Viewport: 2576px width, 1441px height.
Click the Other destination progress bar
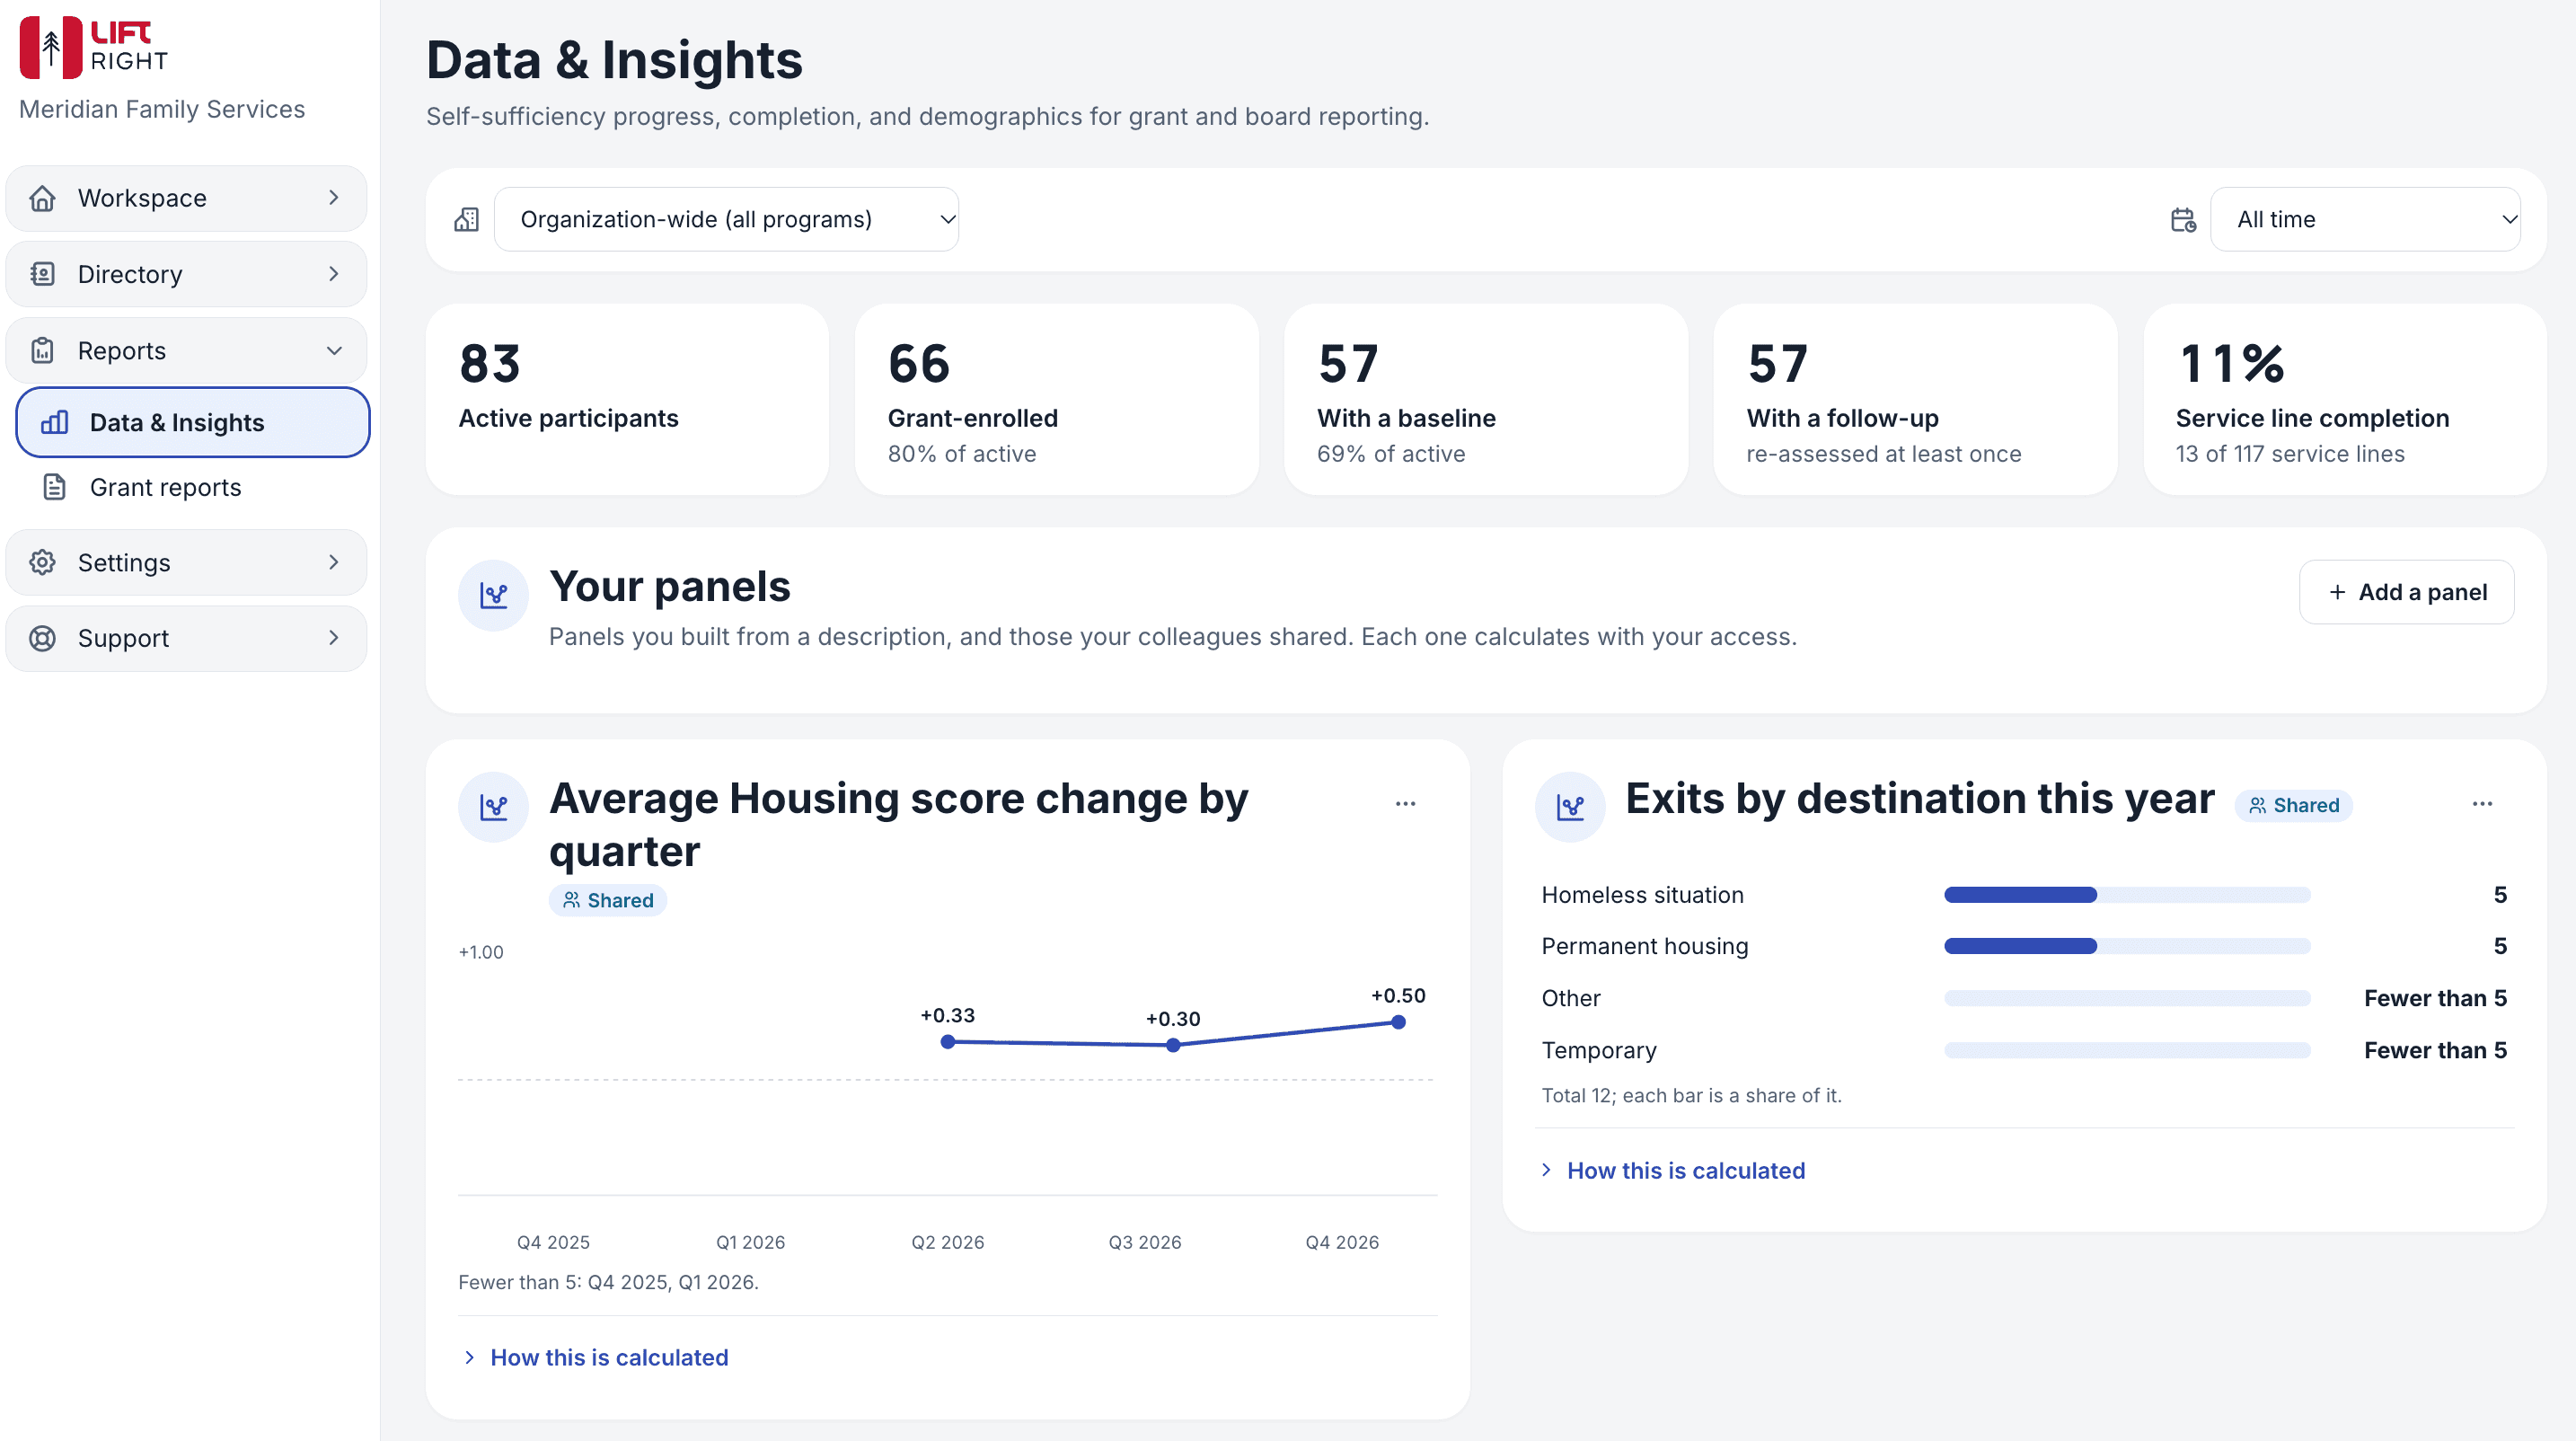[x=2127, y=998]
